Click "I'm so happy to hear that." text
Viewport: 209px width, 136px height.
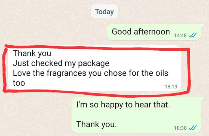point(123,105)
